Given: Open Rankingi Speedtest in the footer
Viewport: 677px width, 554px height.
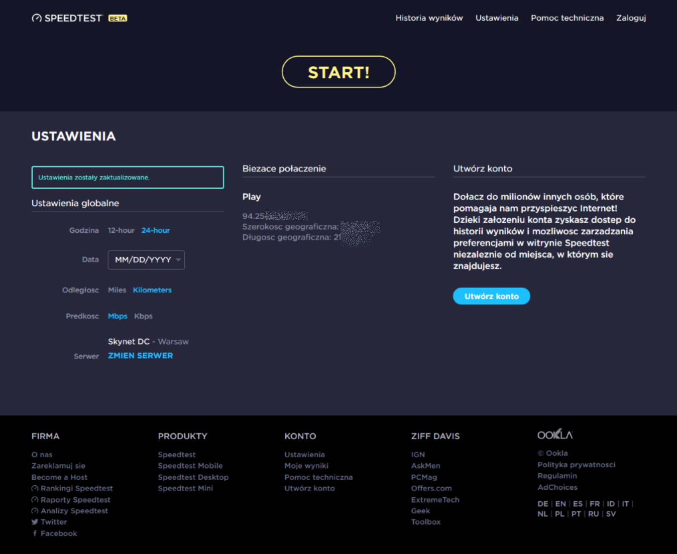Looking at the screenshot, I should coord(76,488).
